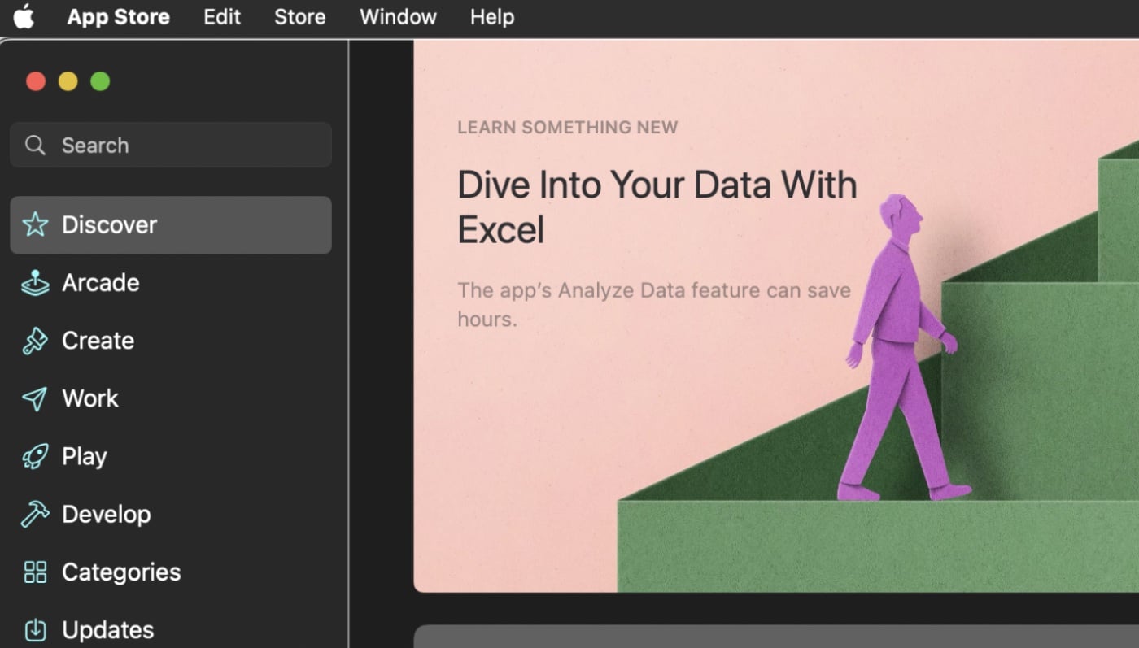Open the App Store menu in menu bar
Image resolution: width=1139 pixels, height=648 pixels.
(118, 17)
